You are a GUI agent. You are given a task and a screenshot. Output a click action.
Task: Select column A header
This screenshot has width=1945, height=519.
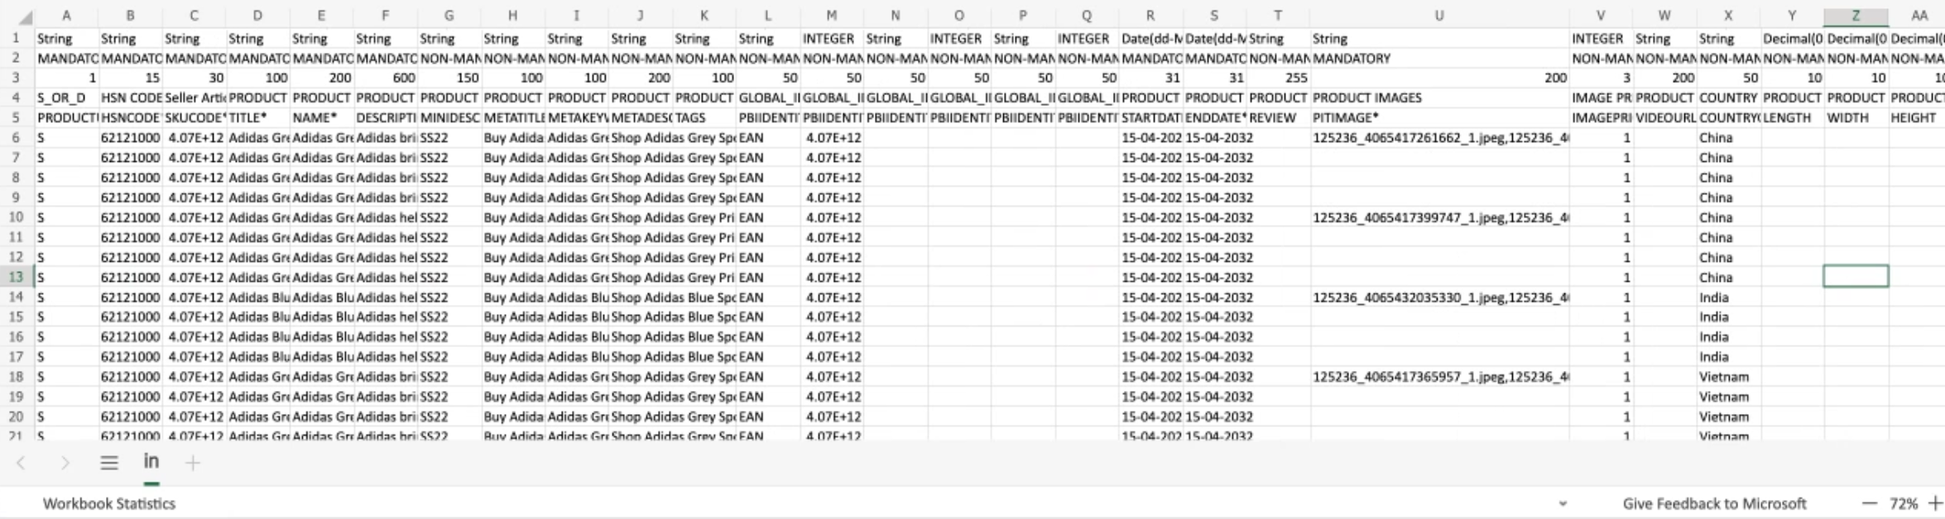(x=67, y=17)
